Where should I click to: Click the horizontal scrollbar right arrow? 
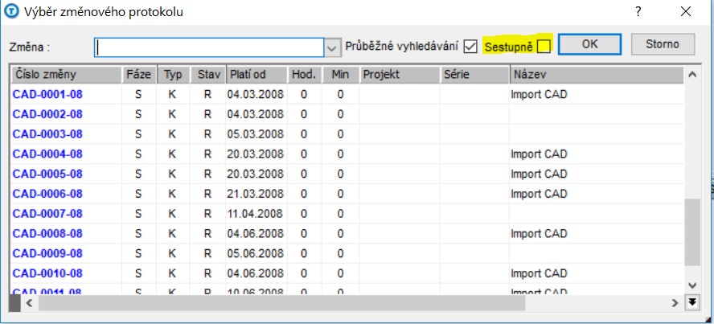tap(675, 303)
